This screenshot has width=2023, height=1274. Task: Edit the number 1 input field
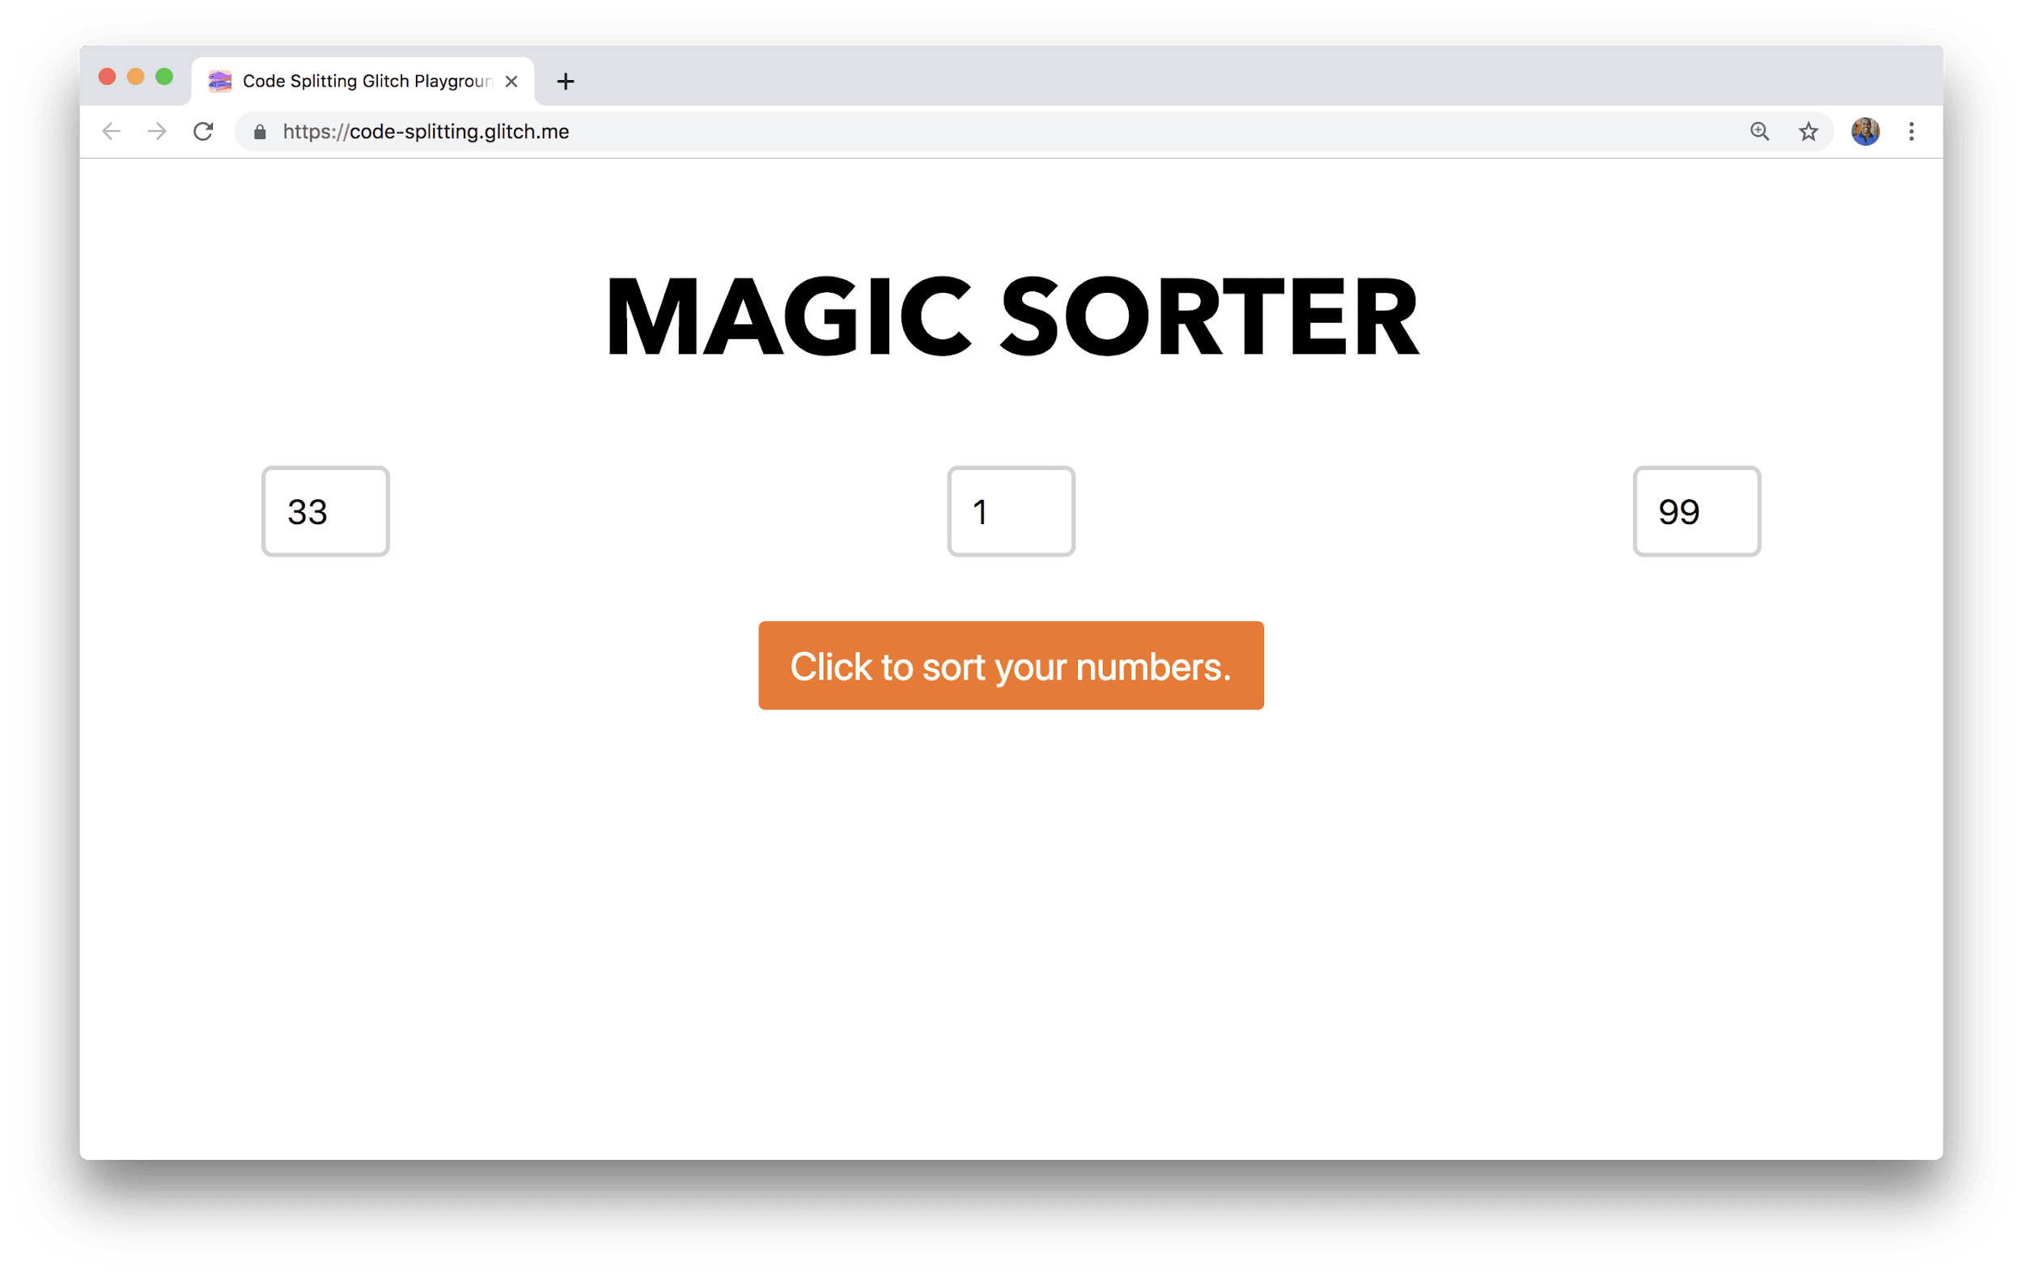[x=1010, y=510]
